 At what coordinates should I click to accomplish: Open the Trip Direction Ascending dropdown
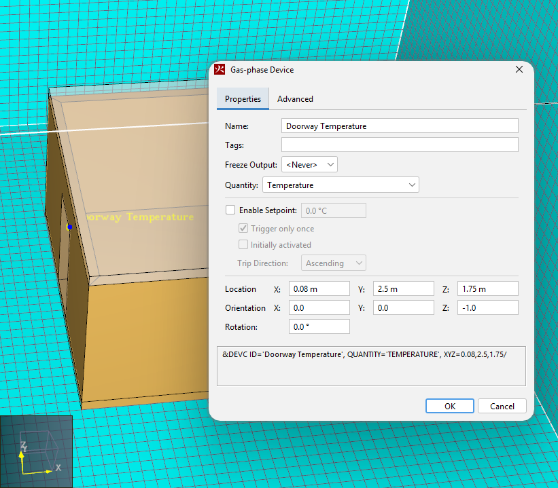click(334, 263)
